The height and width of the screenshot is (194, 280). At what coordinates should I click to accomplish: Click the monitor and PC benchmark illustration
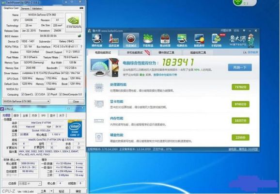pyautogui.click(x=105, y=67)
